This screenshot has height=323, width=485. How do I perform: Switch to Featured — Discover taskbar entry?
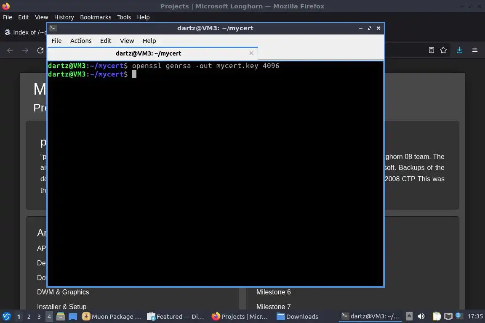pos(176,317)
